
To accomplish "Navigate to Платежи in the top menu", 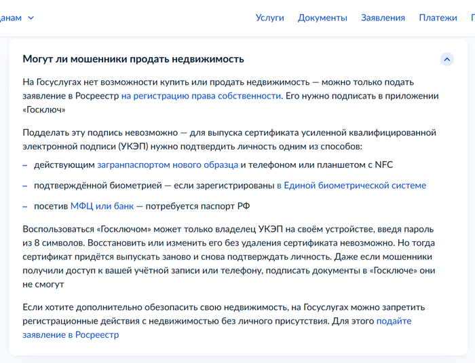I will (438, 18).
